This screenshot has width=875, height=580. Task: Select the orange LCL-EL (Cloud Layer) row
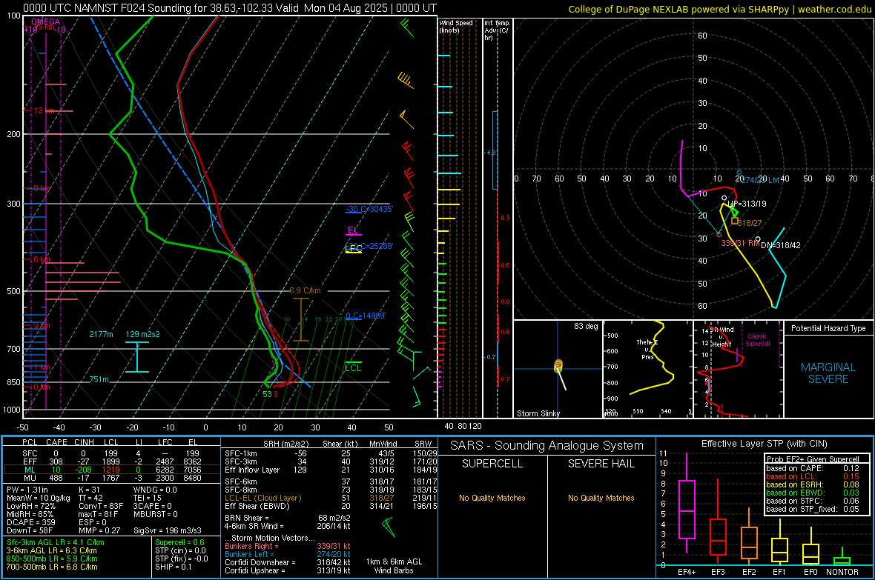(x=331, y=498)
